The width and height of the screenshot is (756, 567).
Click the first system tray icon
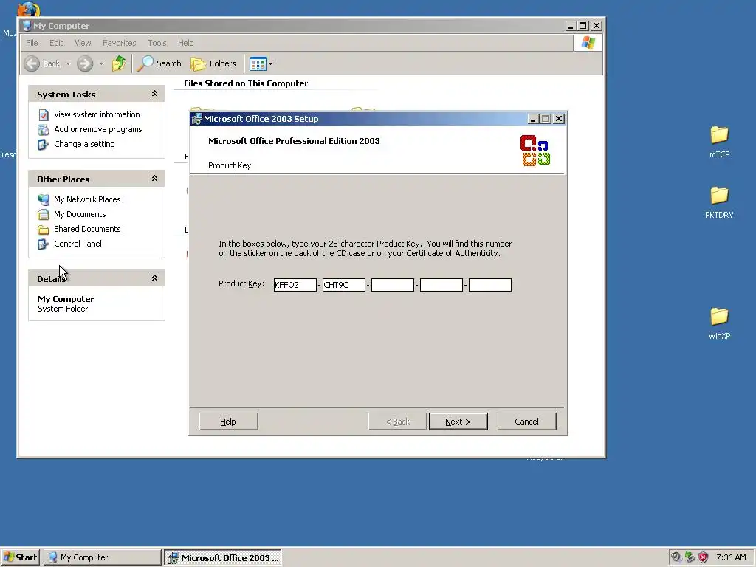pos(676,557)
